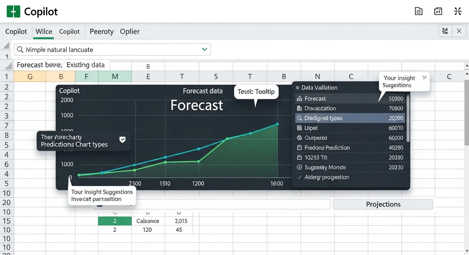The image size is (469, 255).
Task: Click the Copilot spreadsheet logo icon
Action: (x=13, y=11)
